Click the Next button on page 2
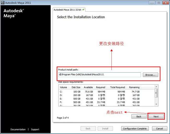The width and height of the screenshot is (170, 134). [156, 117]
